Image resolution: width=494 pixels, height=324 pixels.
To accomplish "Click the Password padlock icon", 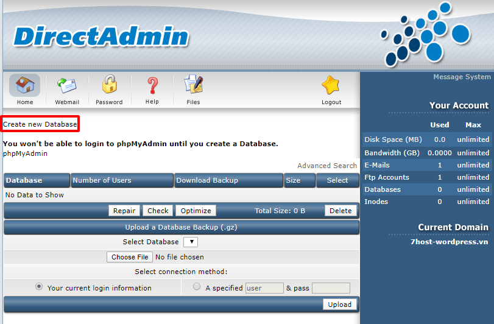I will (109, 84).
